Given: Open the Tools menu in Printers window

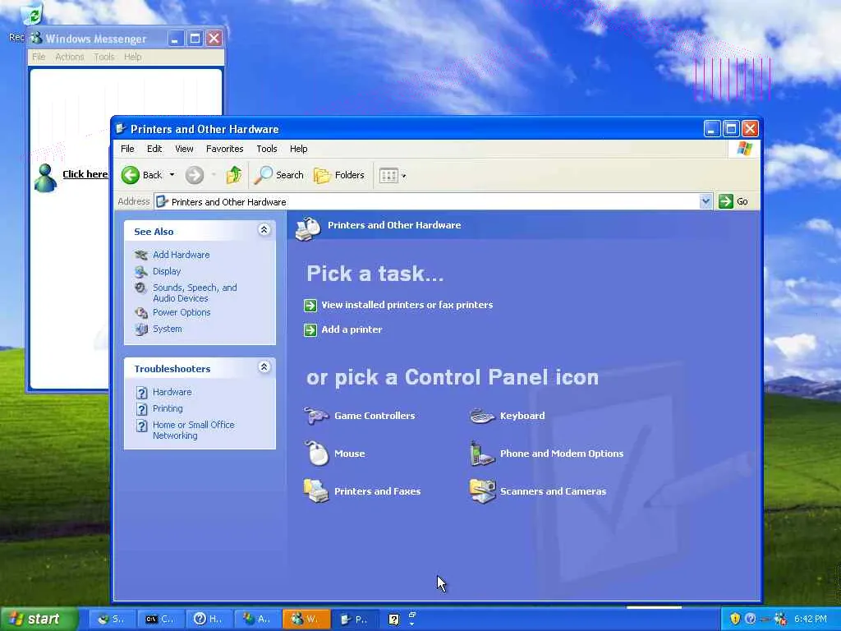Looking at the screenshot, I should [x=267, y=149].
